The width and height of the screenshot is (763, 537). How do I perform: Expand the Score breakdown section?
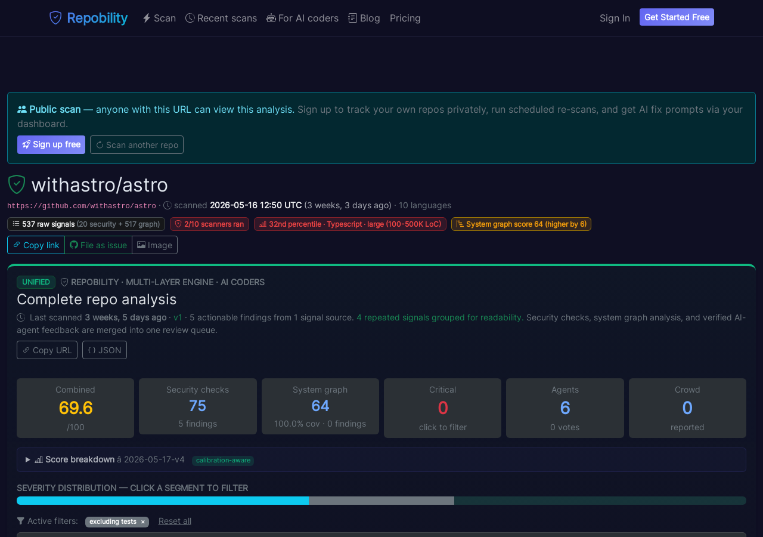pyautogui.click(x=381, y=459)
